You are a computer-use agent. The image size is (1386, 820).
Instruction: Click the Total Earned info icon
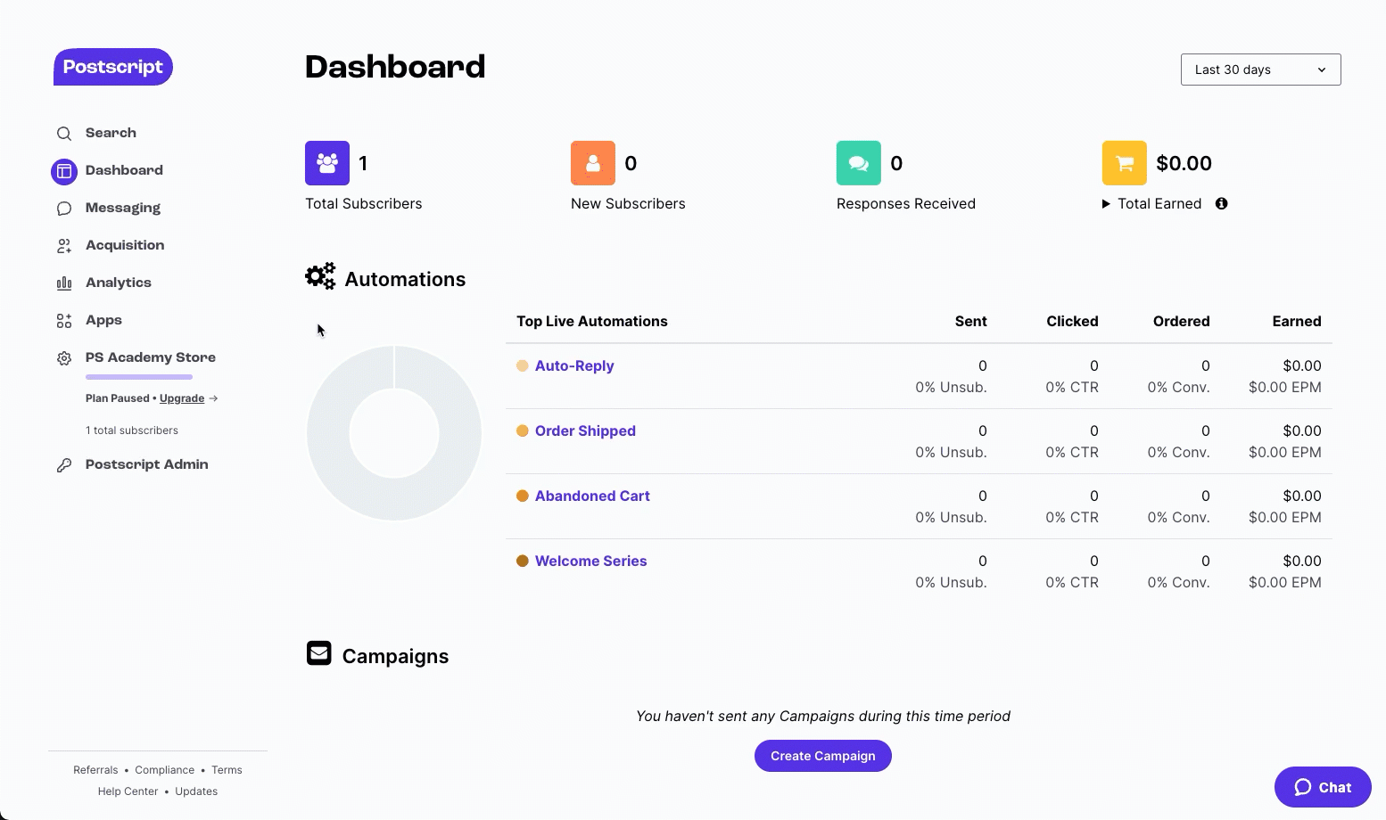point(1222,203)
